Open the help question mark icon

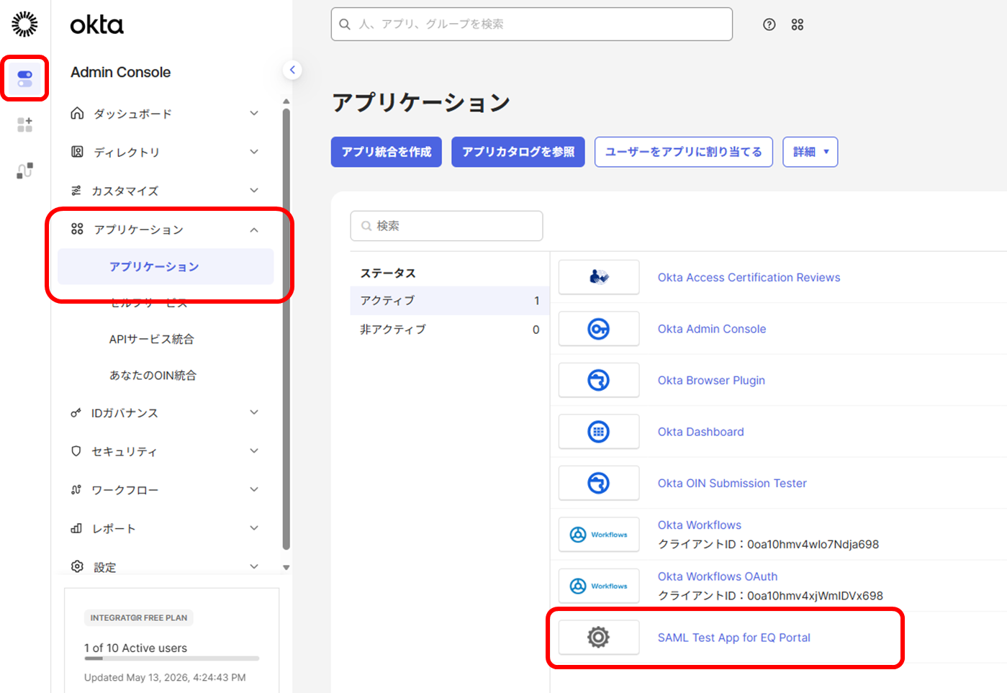[769, 24]
